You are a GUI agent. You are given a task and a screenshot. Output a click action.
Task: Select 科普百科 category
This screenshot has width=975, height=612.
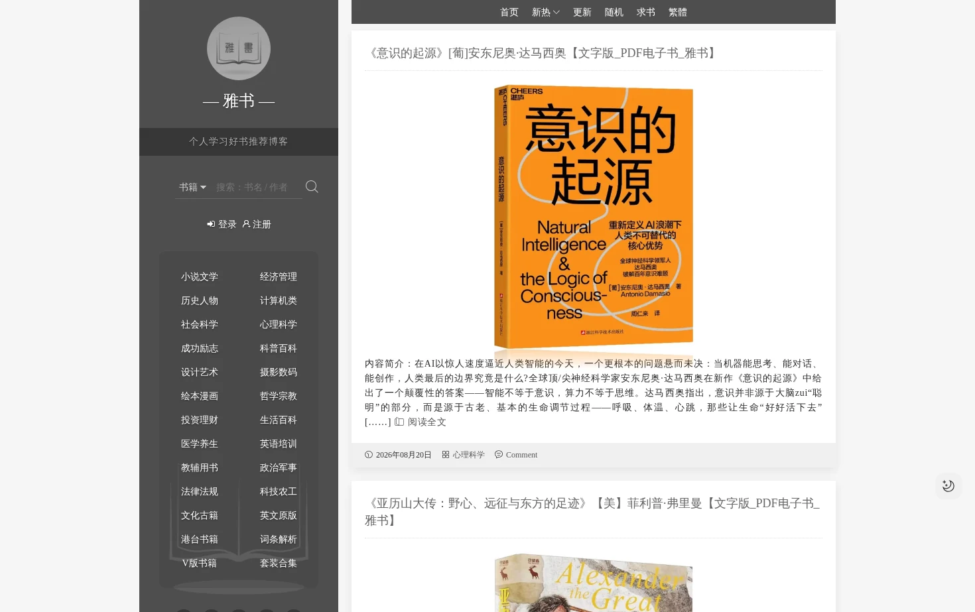point(279,348)
